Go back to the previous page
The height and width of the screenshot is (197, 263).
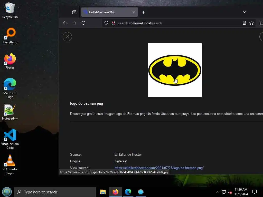click(x=65, y=23)
